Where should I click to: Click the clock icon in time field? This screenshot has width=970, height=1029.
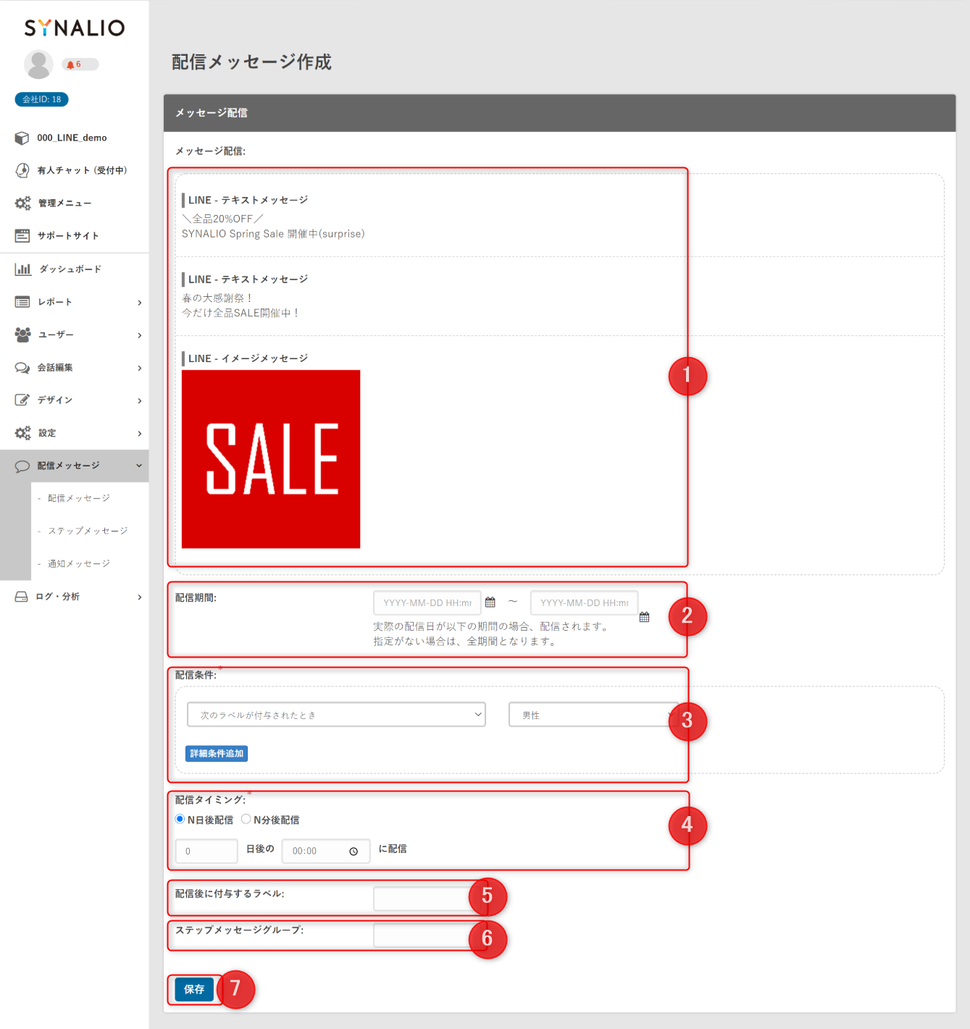point(354,852)
